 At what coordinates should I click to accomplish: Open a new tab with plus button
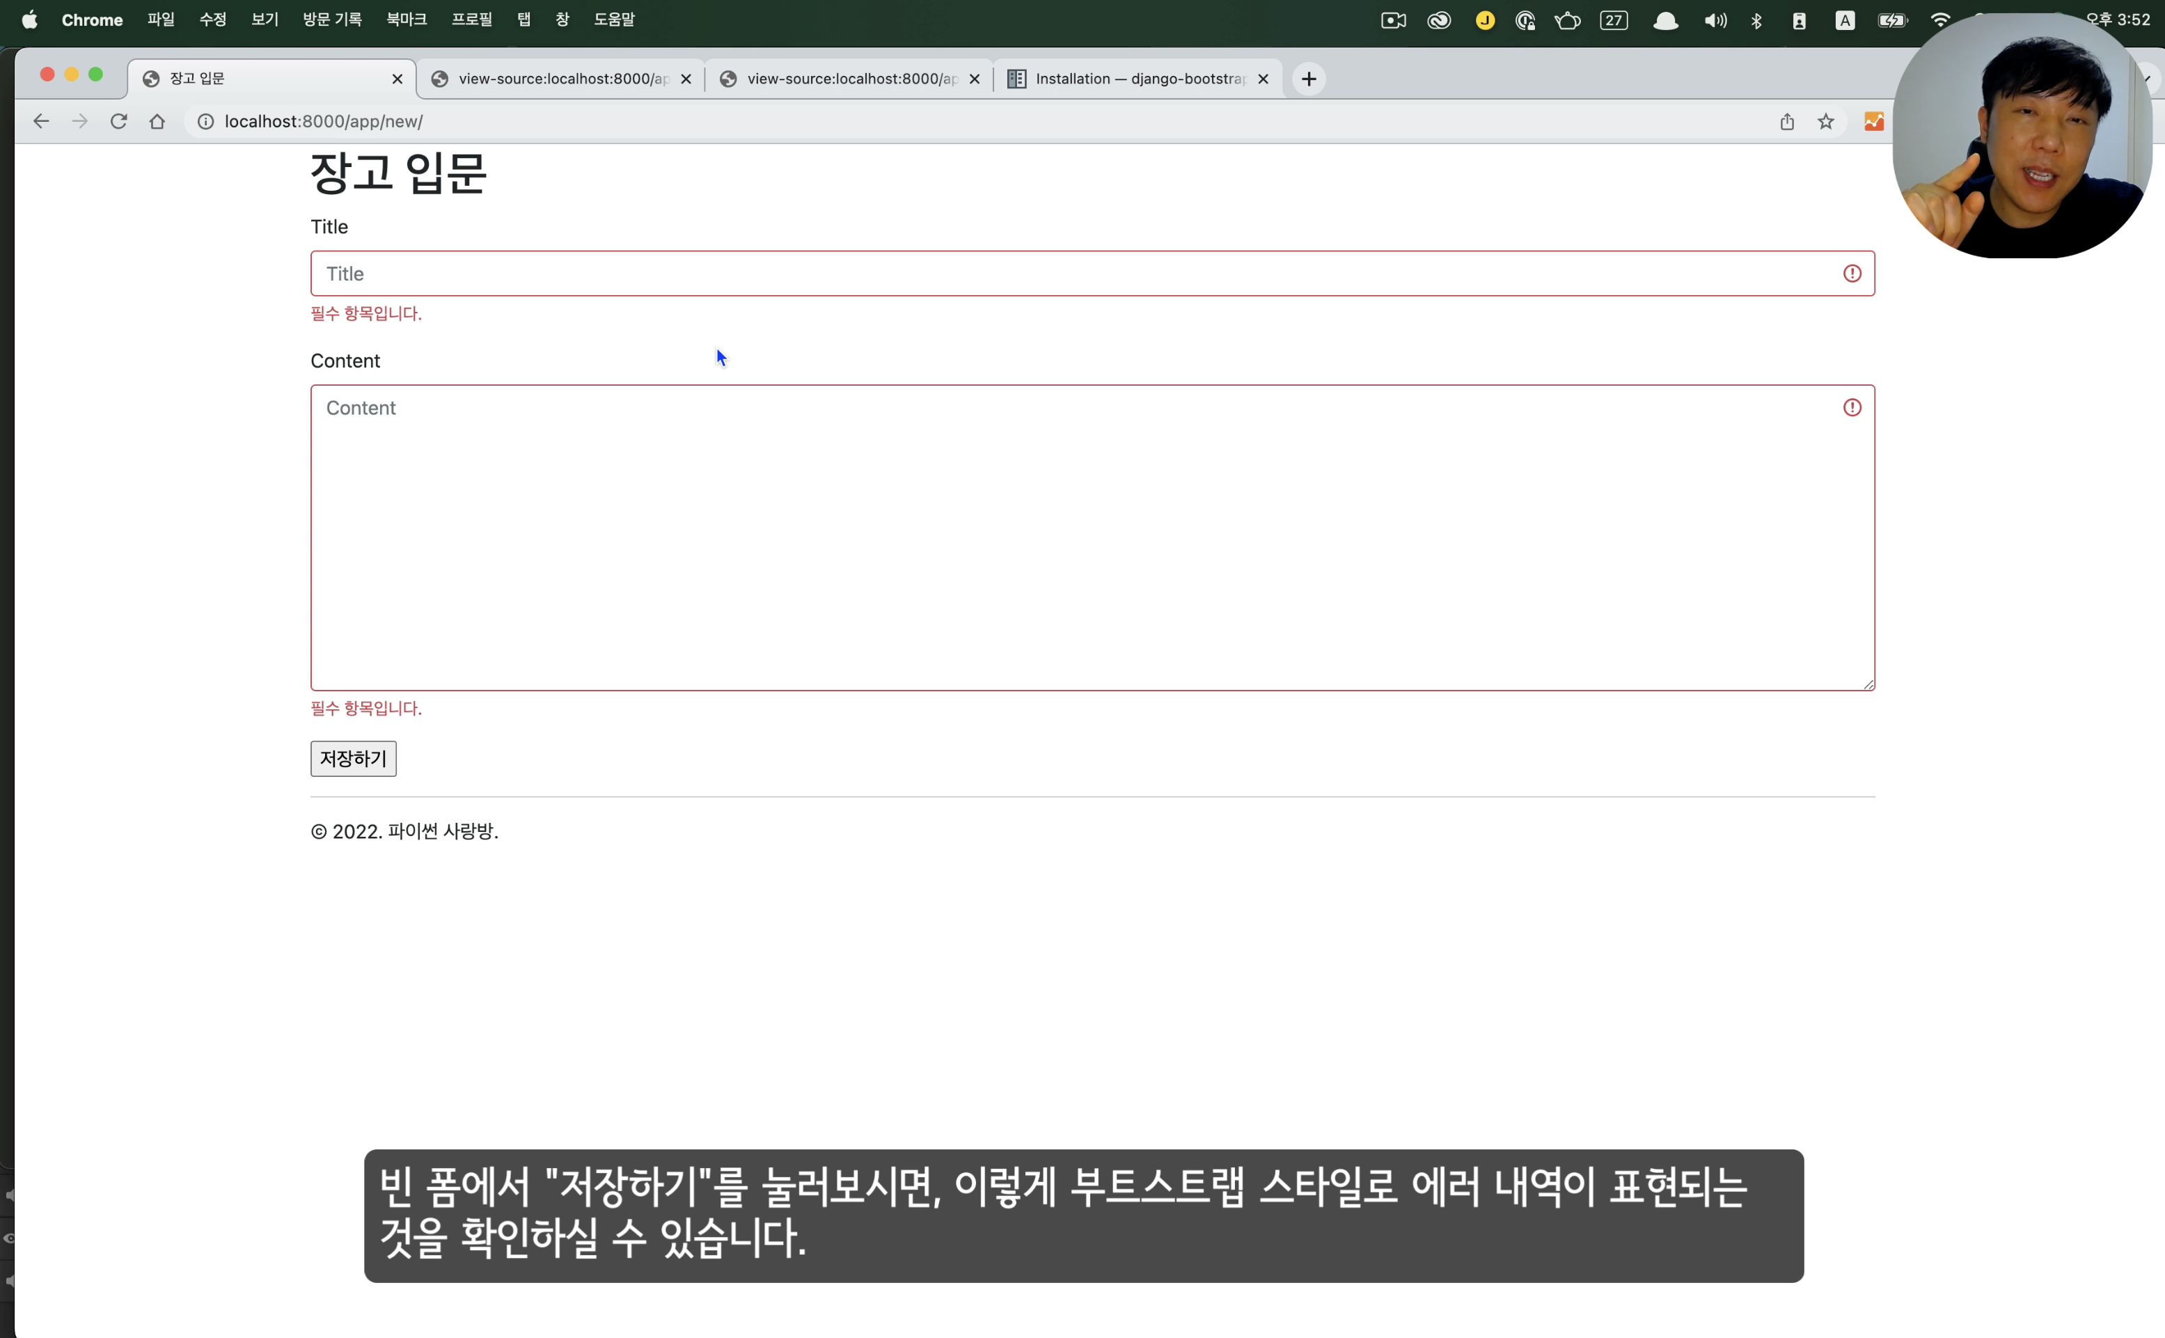(x=1309, y=79)
